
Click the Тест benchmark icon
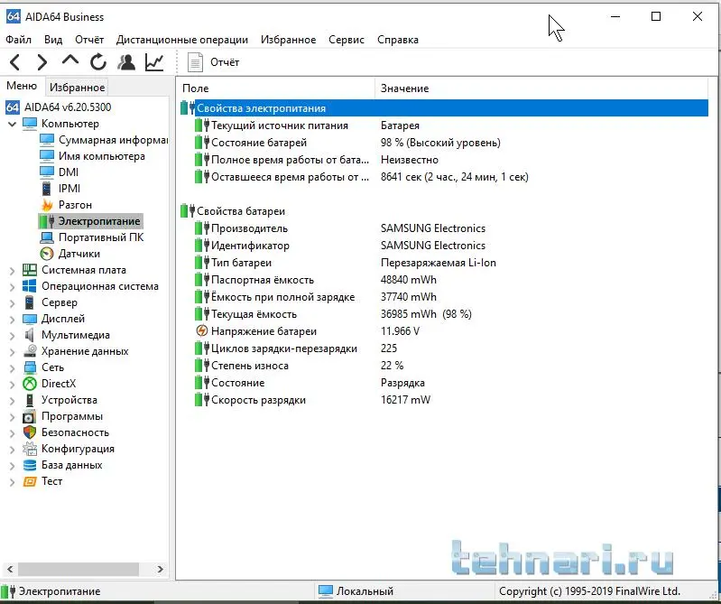tap(30, 481)
